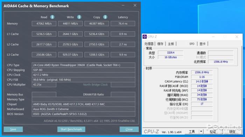This screenshot has width=245, height=137.
Task: Click L3 Cache Write value 929.37 GB/s
Action: (x=70, y=55)
